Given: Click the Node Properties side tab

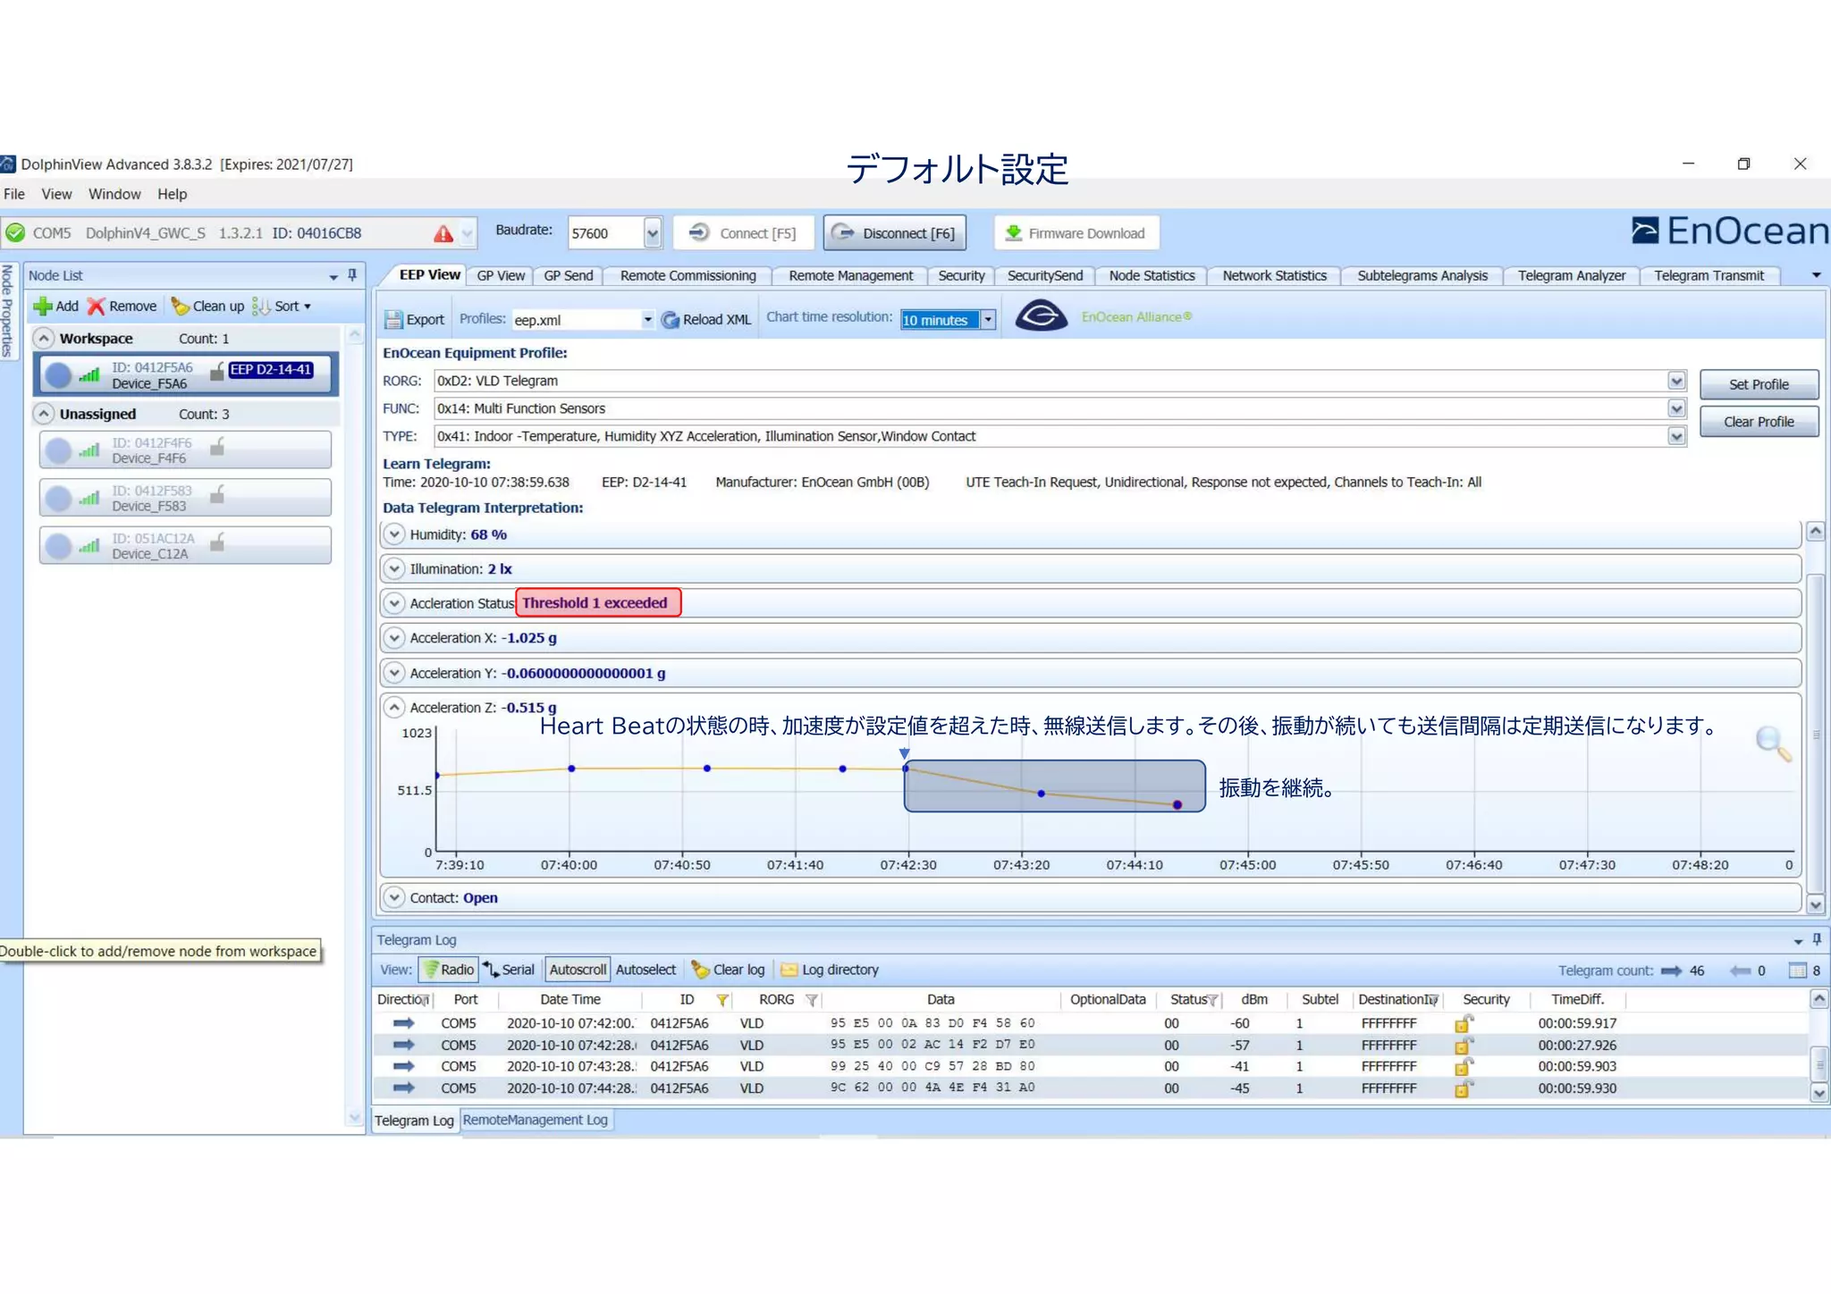Looking at the screenshot, I should pos(7,310).
